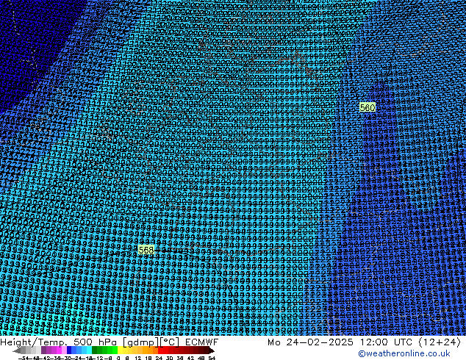Image resolution: width=466 pixels, height=360 pixels.
Task: Click the 568 contour height label
Action: [146, 250]
